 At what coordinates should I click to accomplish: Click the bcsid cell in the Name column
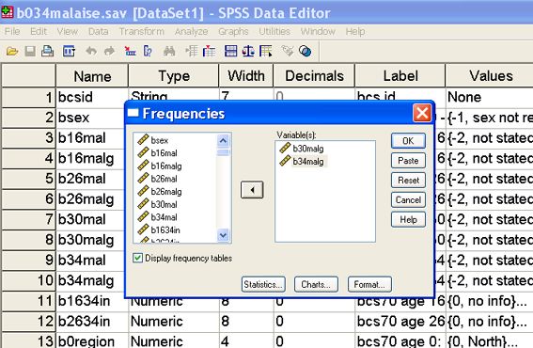pyautogui.click(x=92, y=97)
